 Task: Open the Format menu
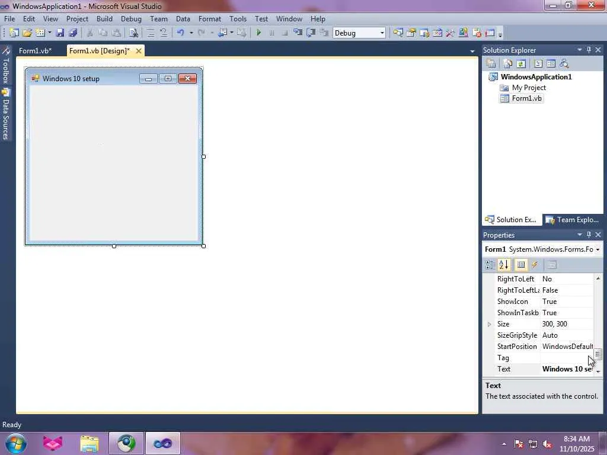click(209, 18)
